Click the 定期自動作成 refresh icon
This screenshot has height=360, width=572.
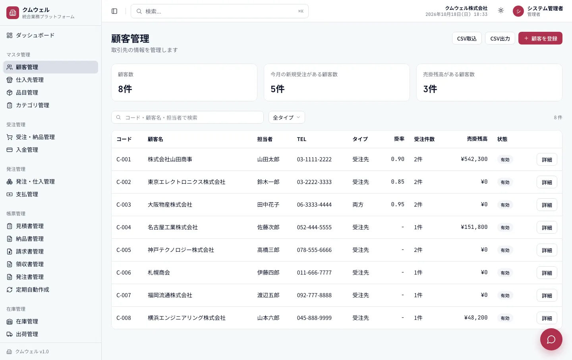(10, 290)
